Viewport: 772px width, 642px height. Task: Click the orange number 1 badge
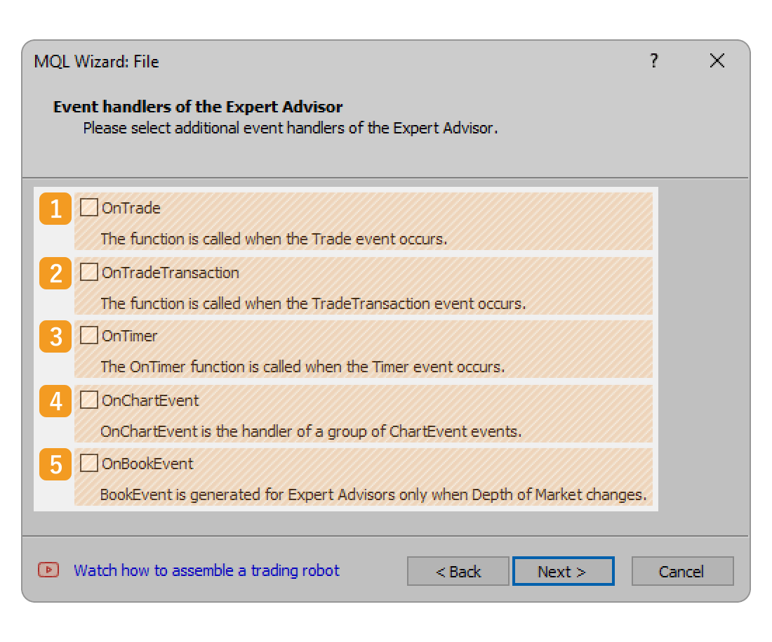point(55,209)
